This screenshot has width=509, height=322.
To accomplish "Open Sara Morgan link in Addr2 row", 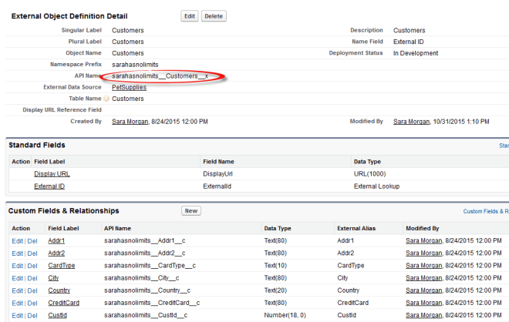I will [x=423, y=253].
